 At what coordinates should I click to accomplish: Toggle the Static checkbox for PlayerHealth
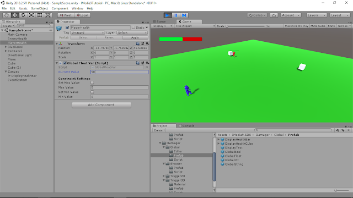click(133, 28)
